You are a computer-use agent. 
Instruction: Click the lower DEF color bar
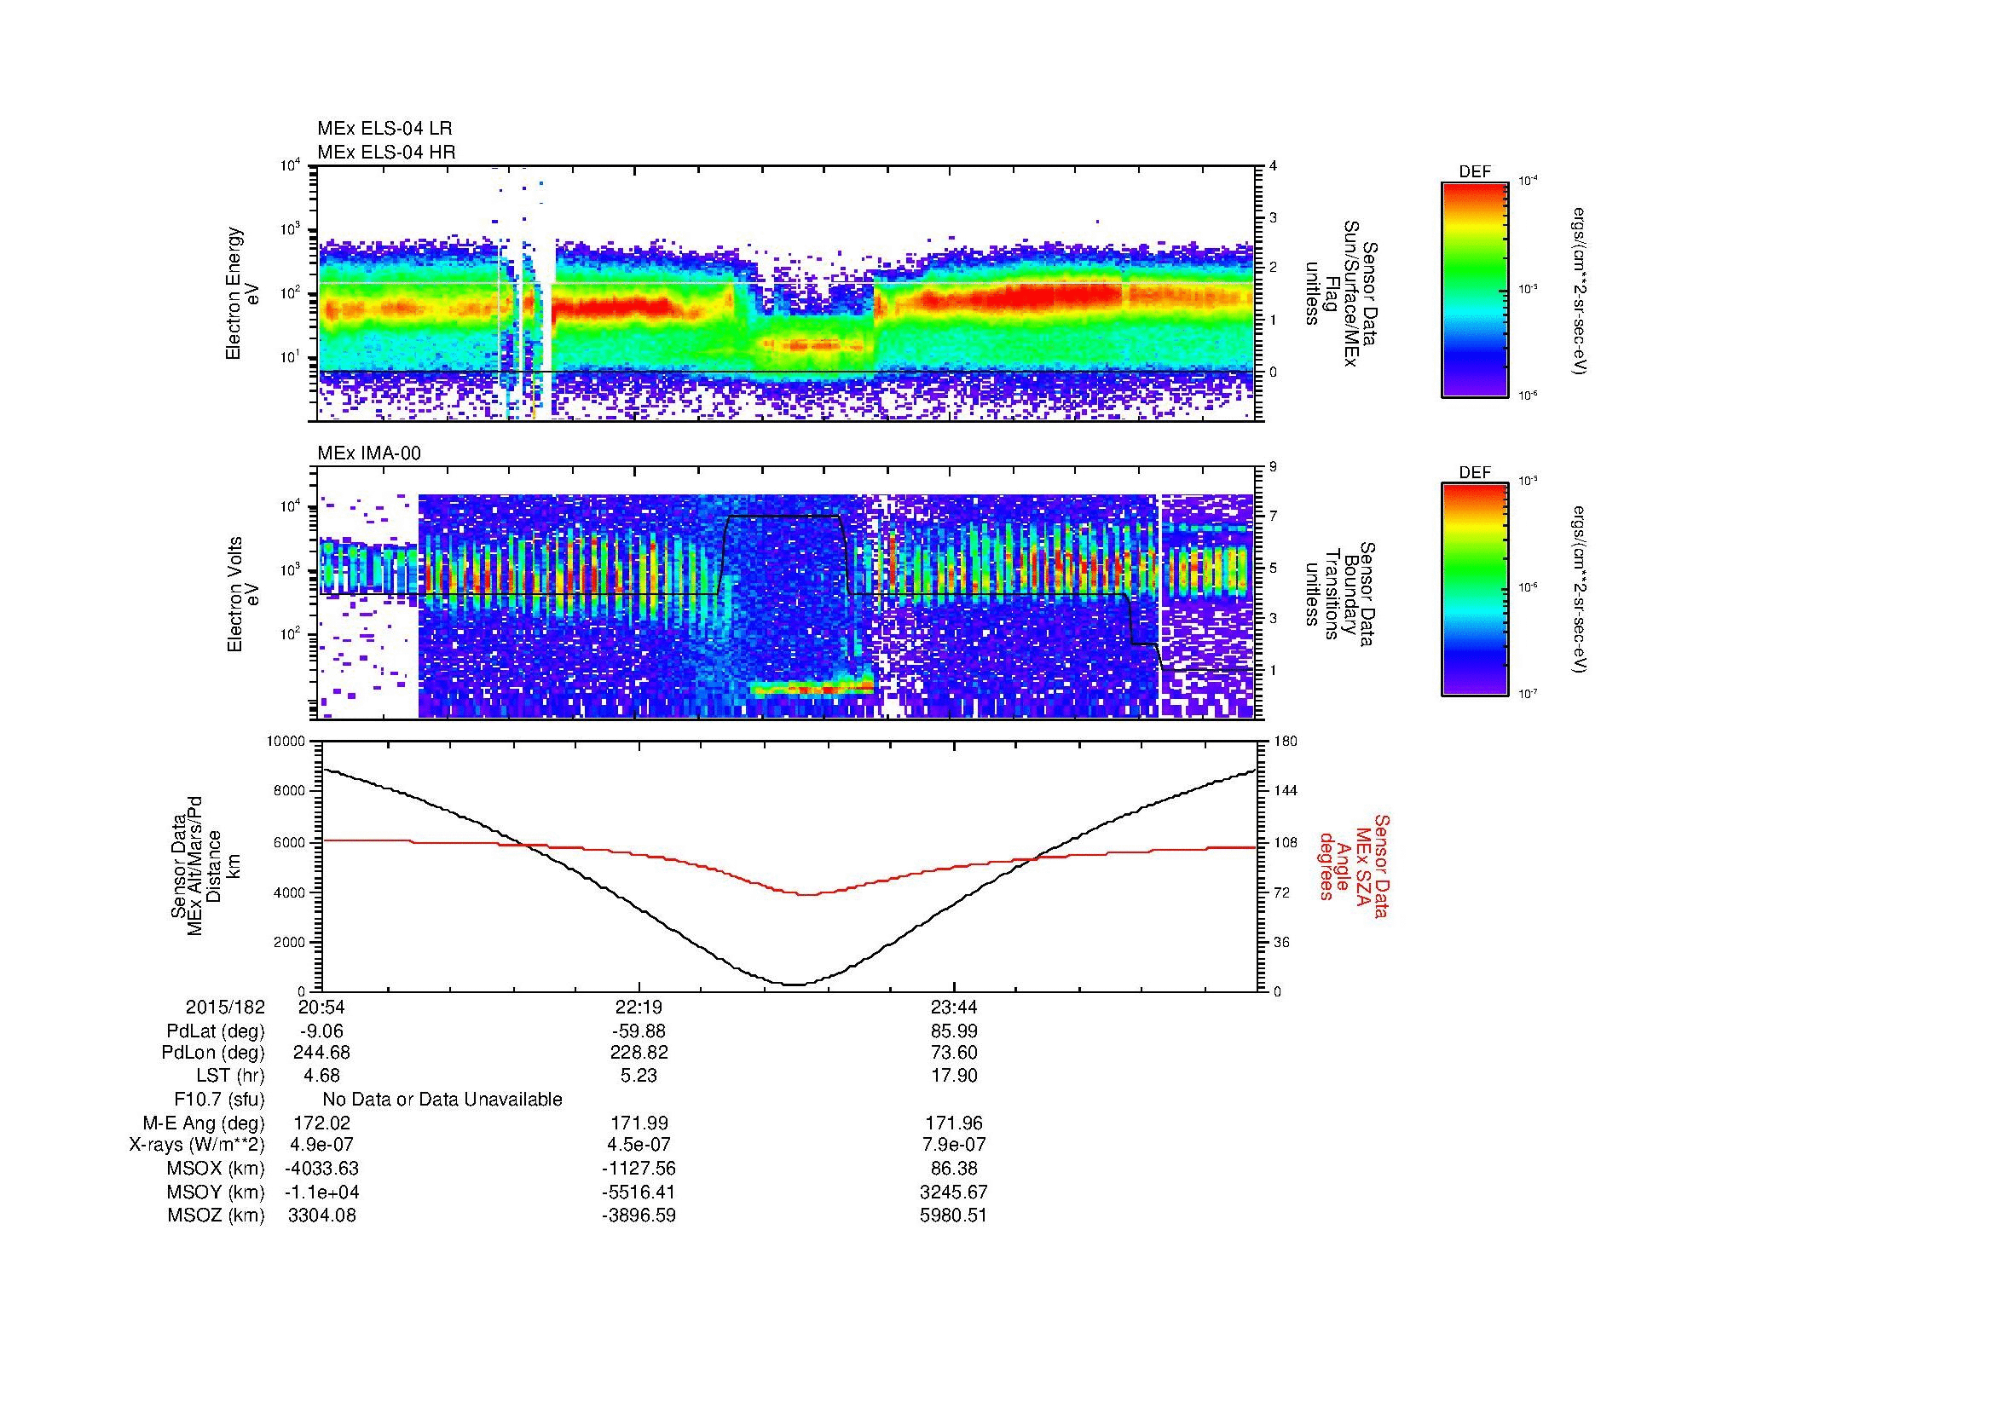coord(1474,590)
